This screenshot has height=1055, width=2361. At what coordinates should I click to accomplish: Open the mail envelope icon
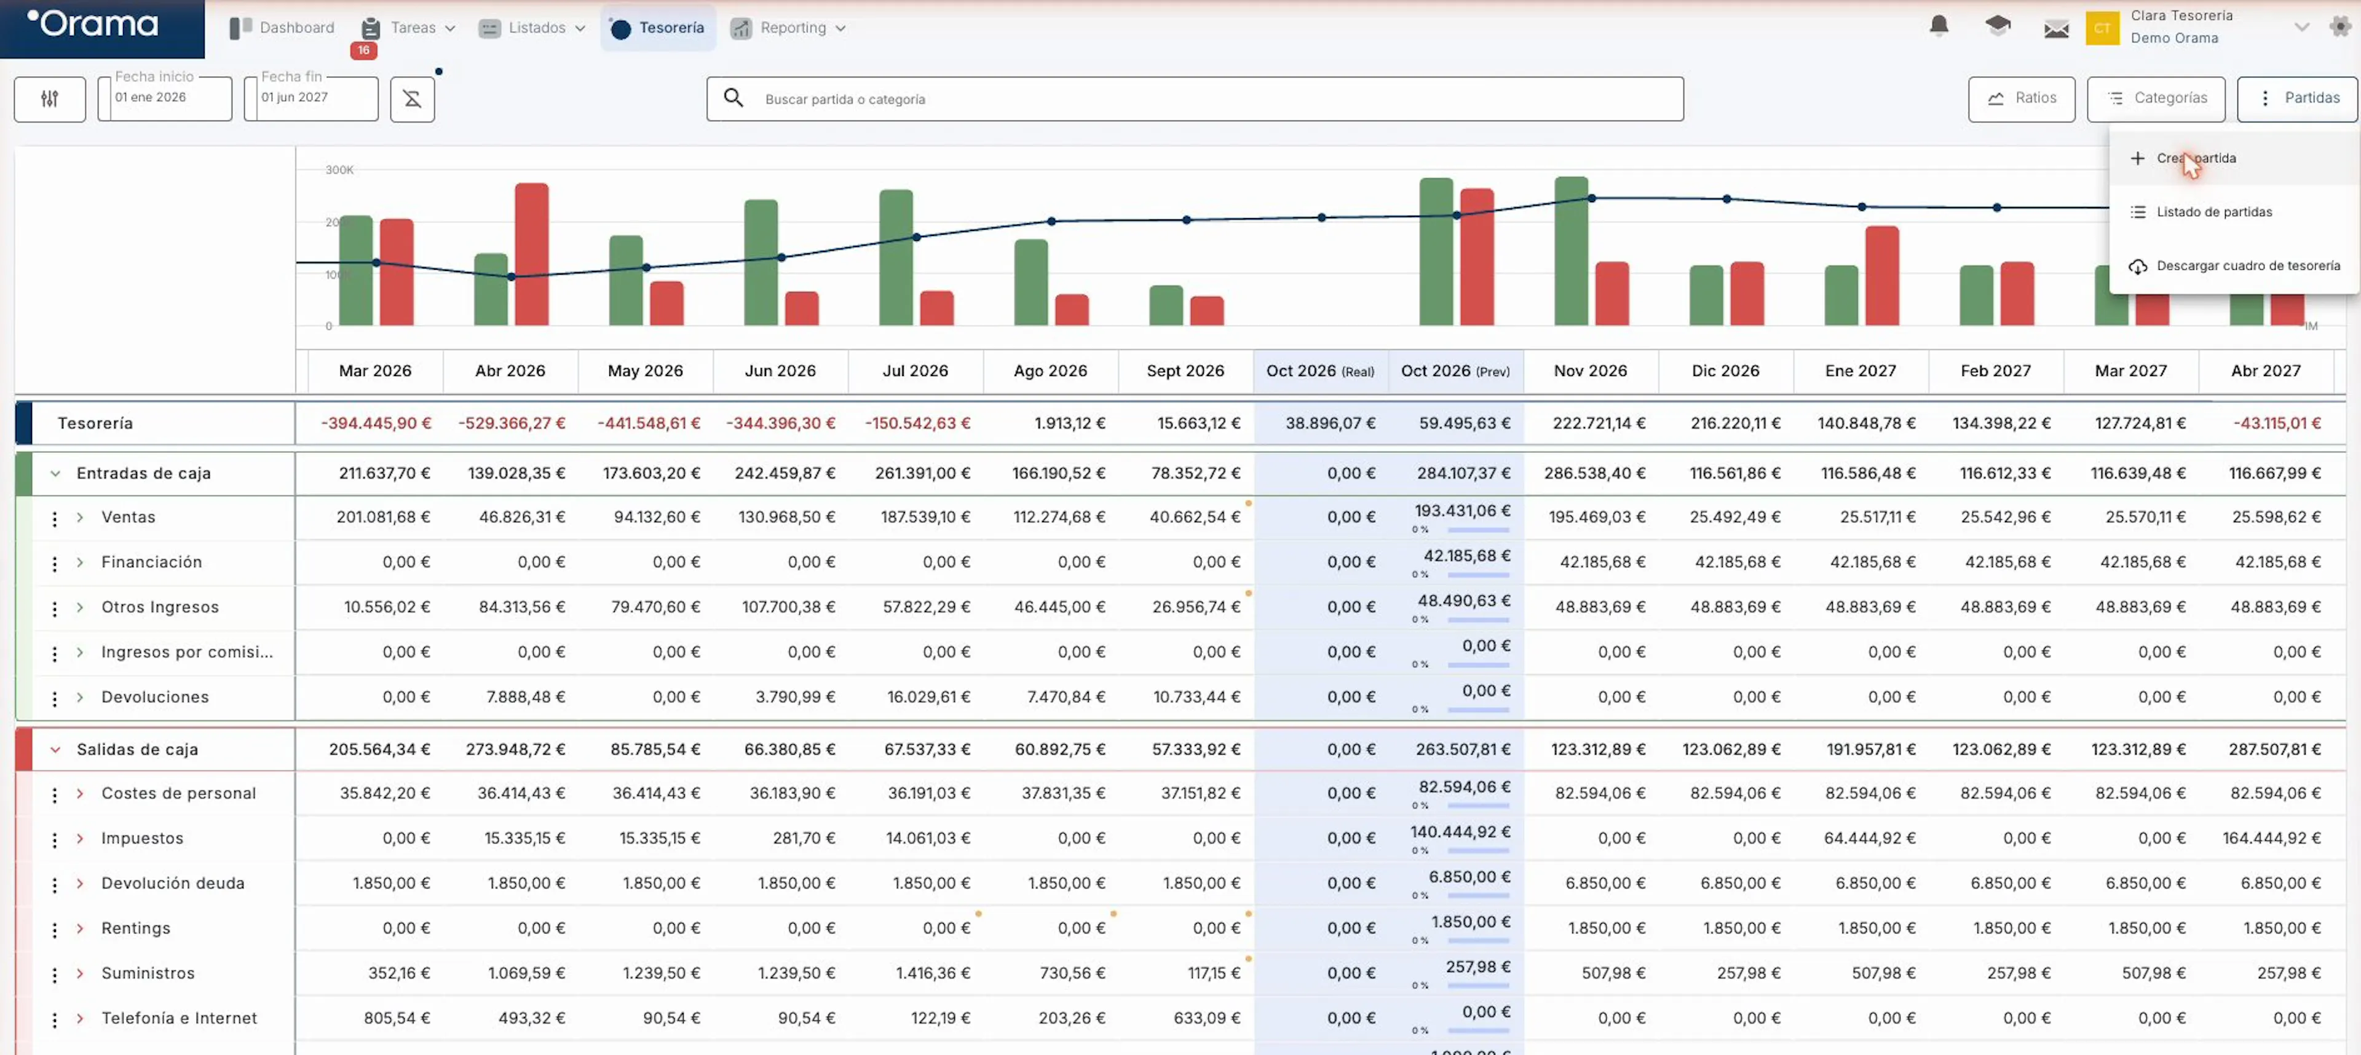2057,28
